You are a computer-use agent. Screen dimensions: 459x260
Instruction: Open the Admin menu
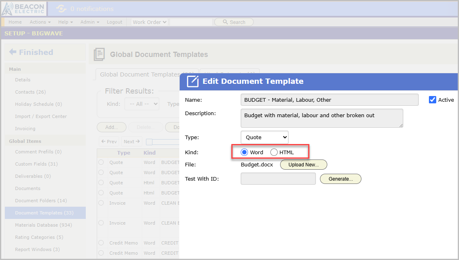coord(90,22)
